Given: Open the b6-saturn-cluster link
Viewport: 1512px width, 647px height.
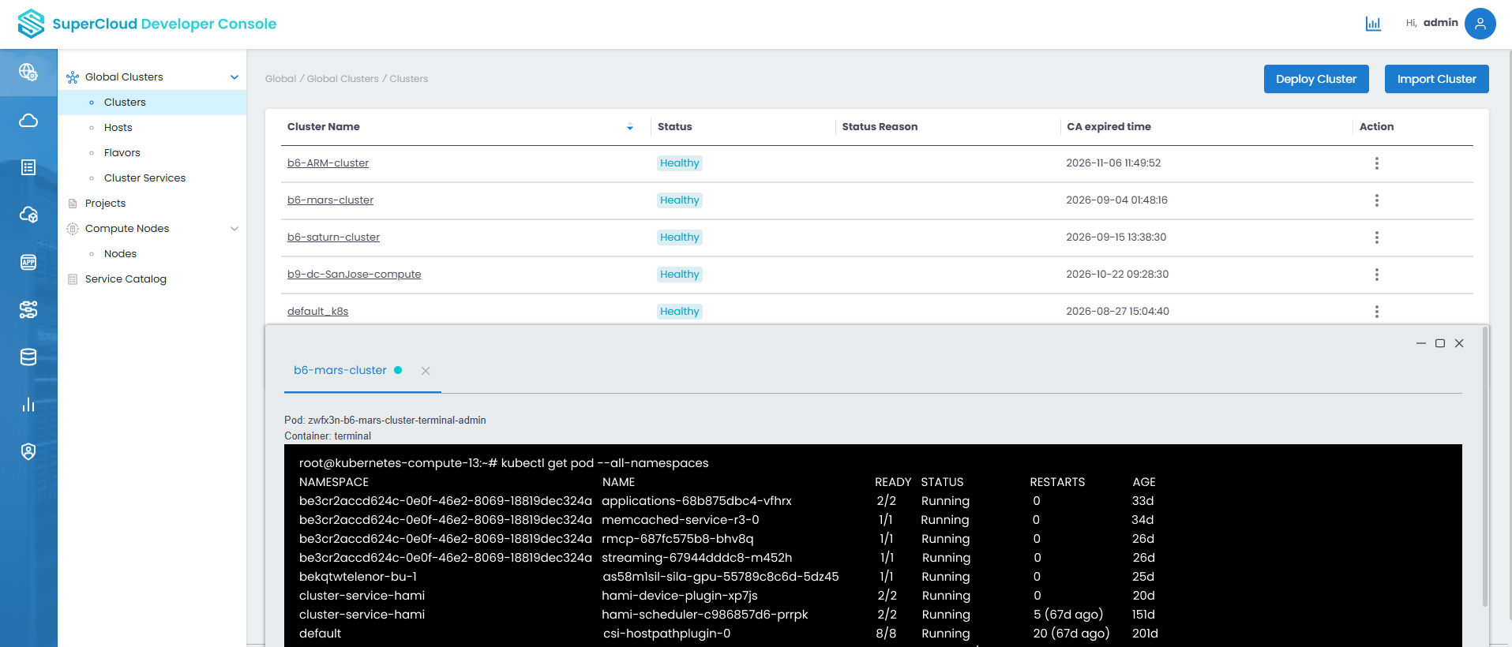Looking at the screenshot, I should coord(333,237).
